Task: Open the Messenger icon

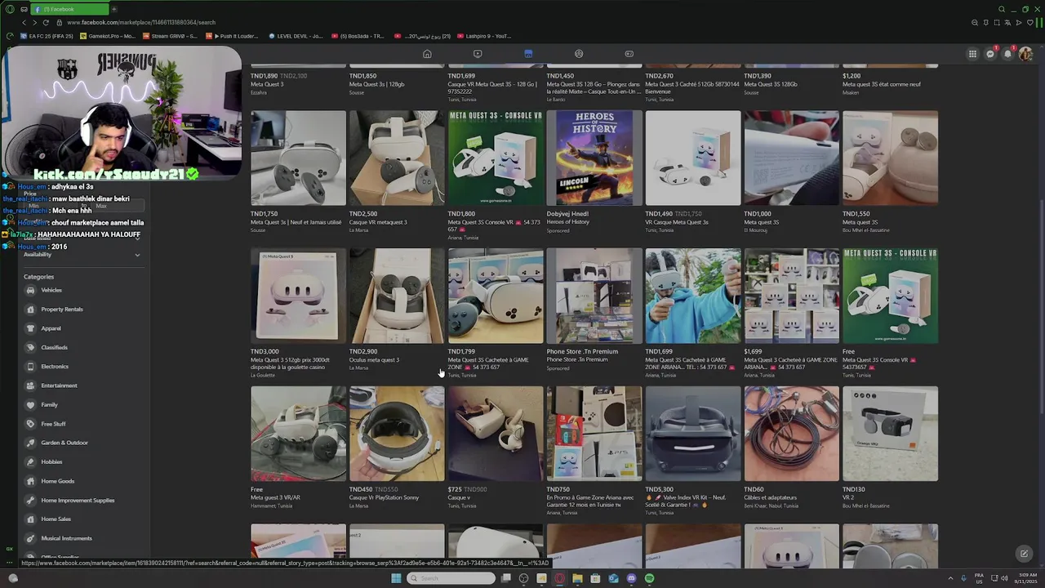Action: pyautogui.click(x=990, y=54)
